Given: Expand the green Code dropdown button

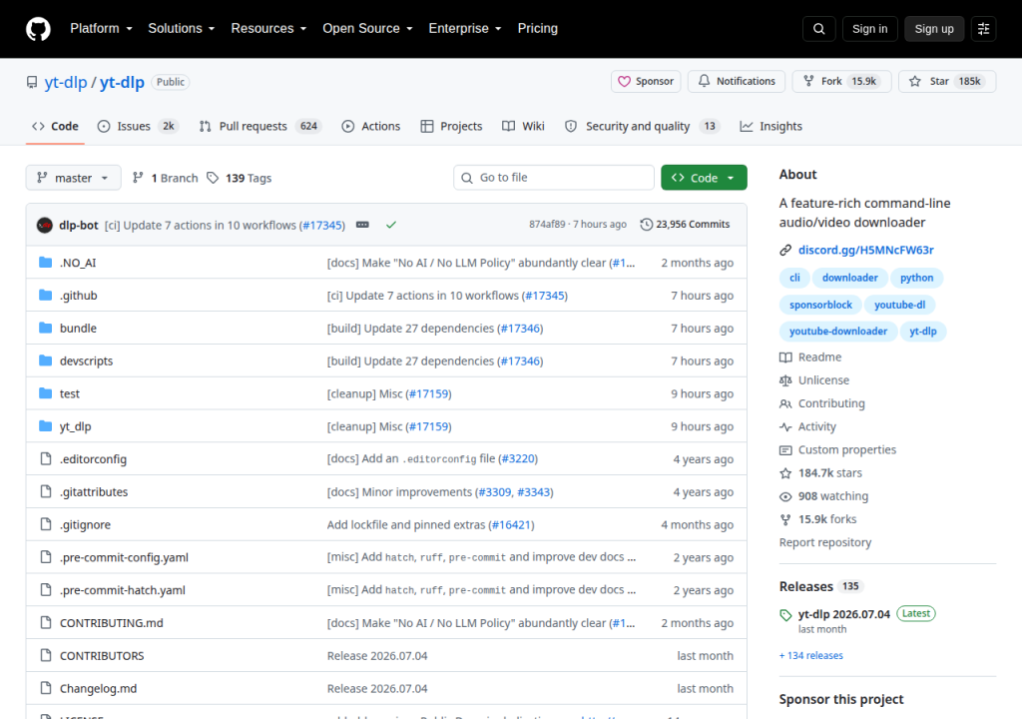Looking at the screenshot, I should pyautogui.click(x=704, y=178).
